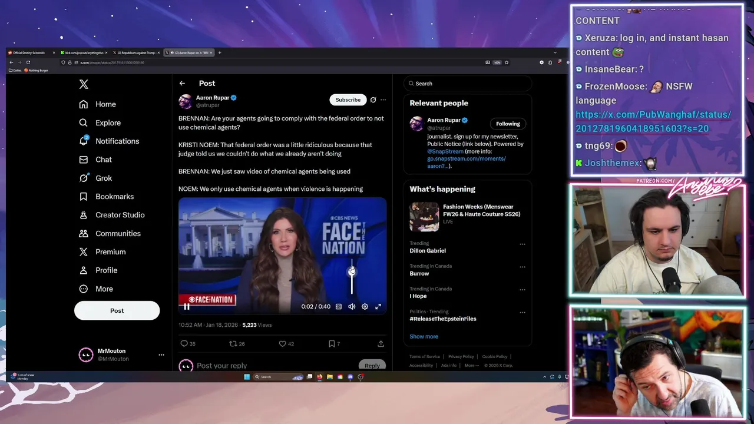List all browser tabs chevron

click(x=554, y=52)
